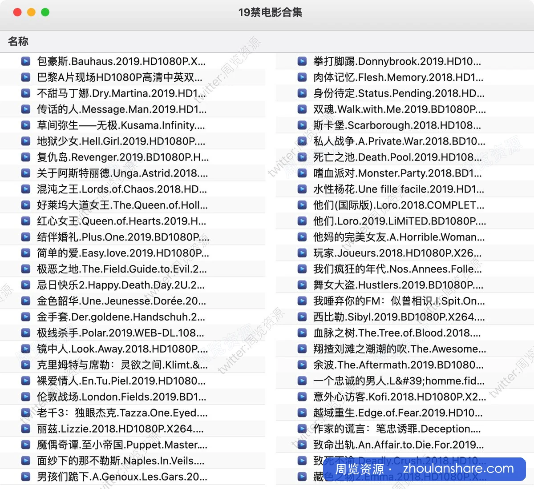Click the video icon next to 关于阿斯特丽德.Unga.Astrid
534x489 pixels.
coord(26,173)
